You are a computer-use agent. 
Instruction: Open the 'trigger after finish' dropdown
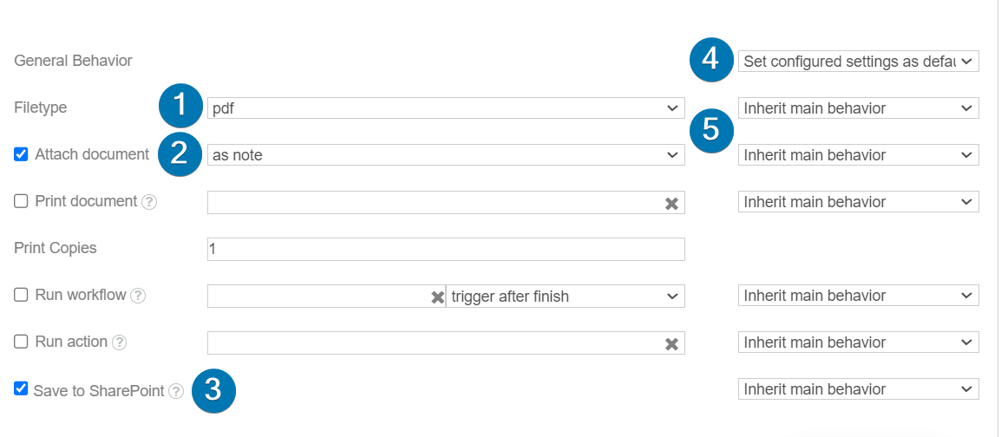coord(566,296)
